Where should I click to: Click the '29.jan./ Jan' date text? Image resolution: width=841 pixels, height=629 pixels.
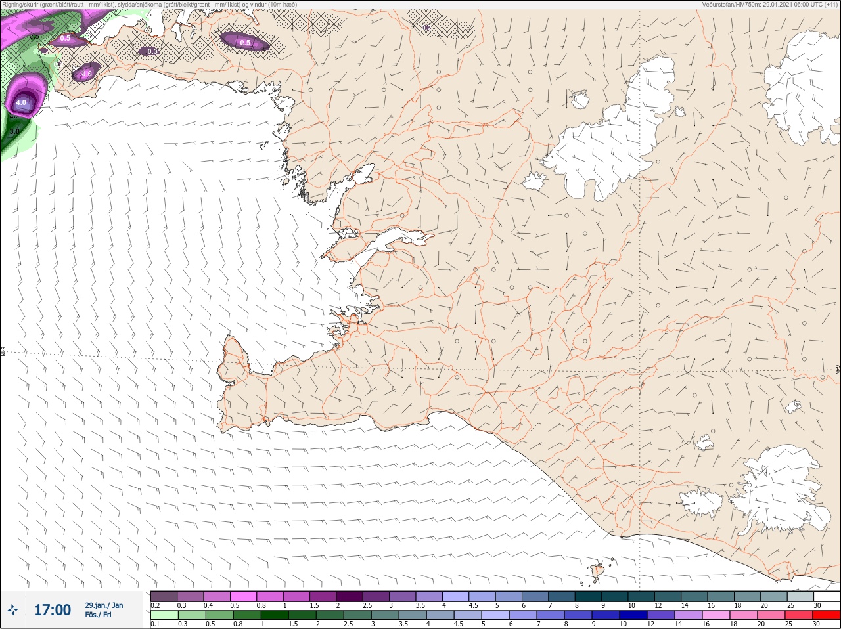pos(104,605)
